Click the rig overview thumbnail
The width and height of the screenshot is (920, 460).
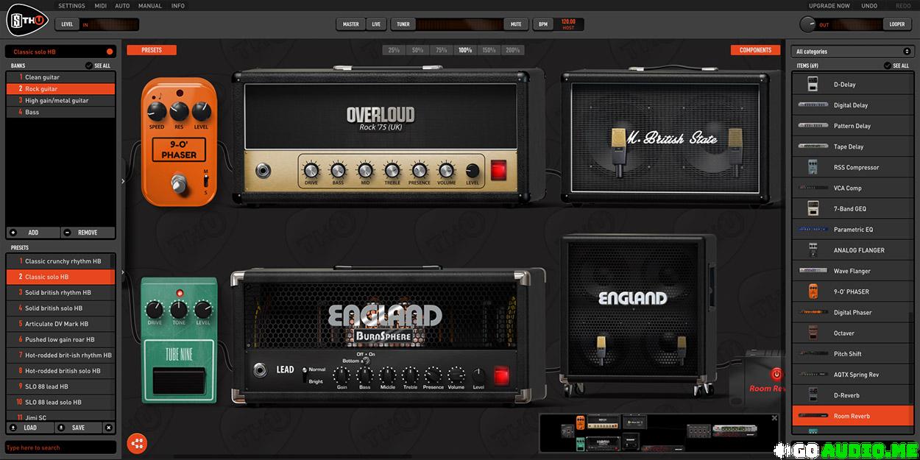[x=659, y=433]
